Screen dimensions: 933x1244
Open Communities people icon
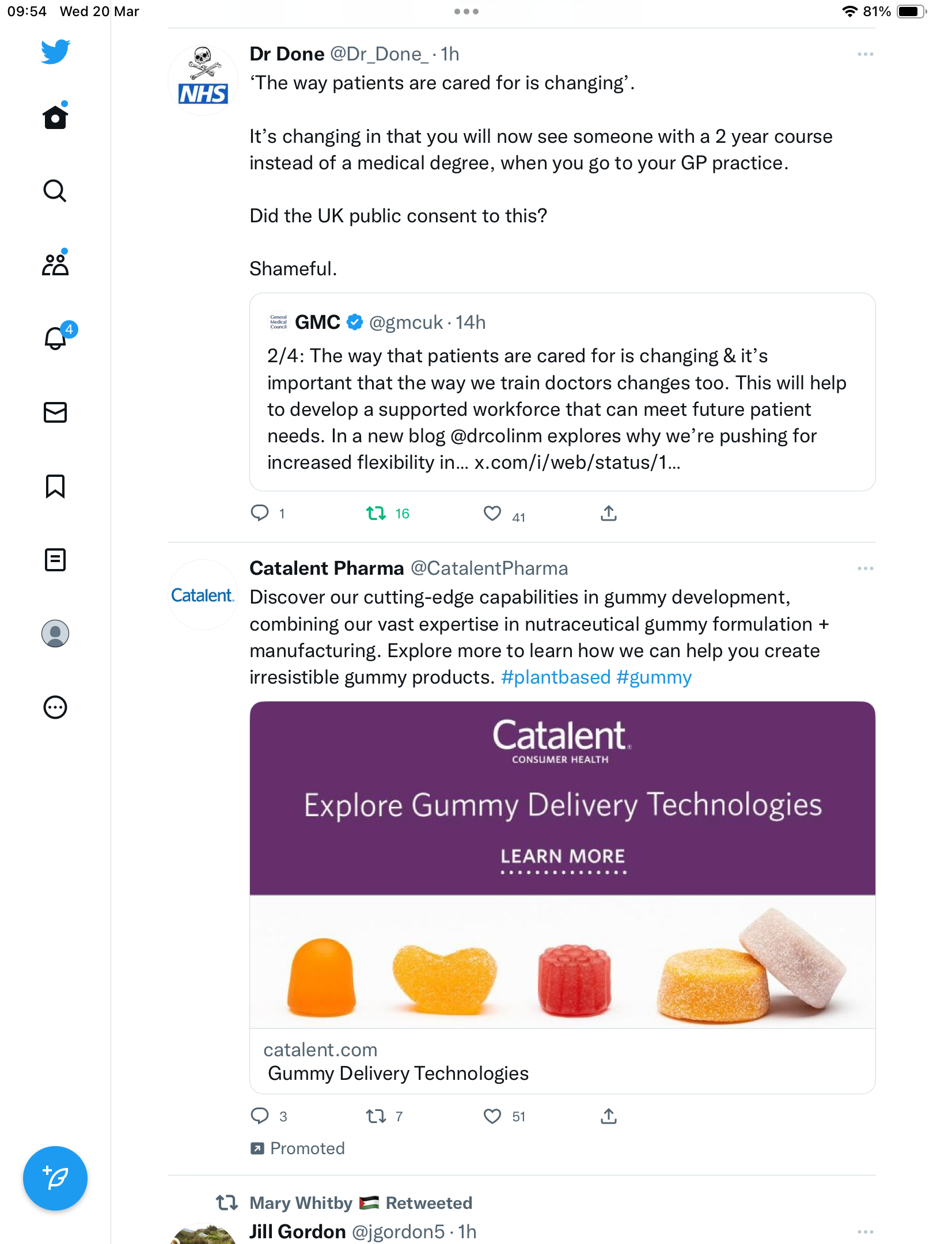point(55,264)
